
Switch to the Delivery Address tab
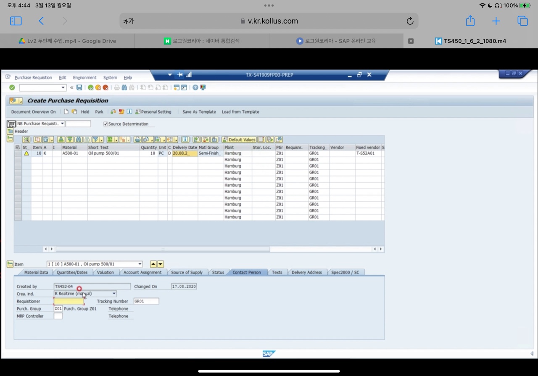point(307,272)
